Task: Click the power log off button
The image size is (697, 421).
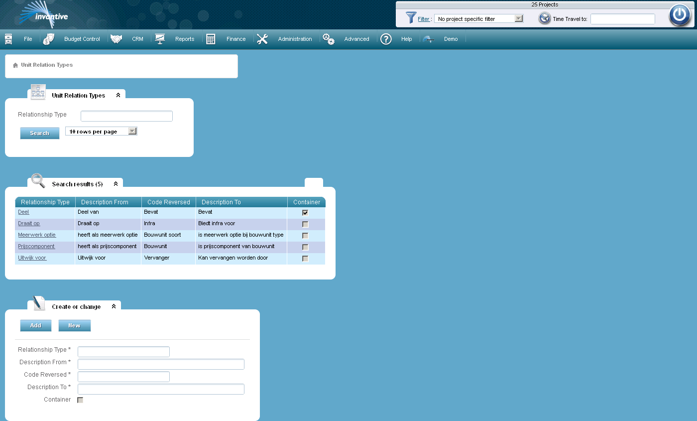Action: coord(679,15)
